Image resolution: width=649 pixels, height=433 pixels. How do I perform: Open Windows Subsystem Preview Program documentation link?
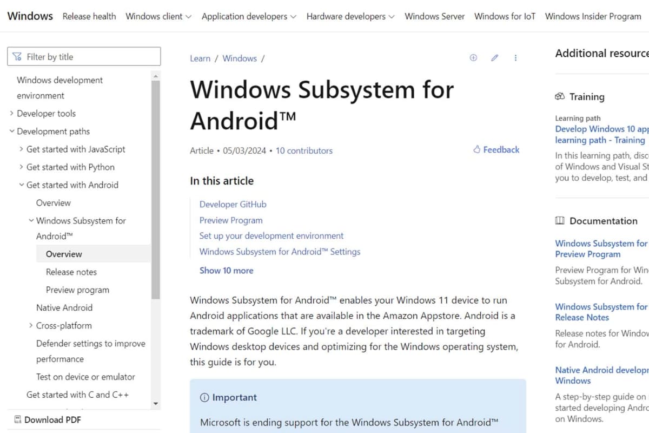[x=601, y=249]
